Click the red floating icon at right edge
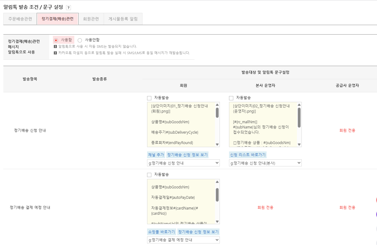This screenshot has width=377, height=245. [x=375, y=200]
